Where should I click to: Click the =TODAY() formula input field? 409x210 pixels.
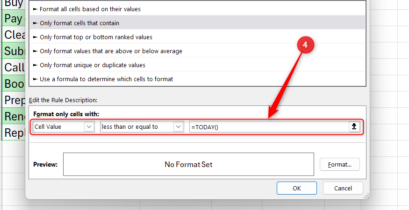pos(269,127)
